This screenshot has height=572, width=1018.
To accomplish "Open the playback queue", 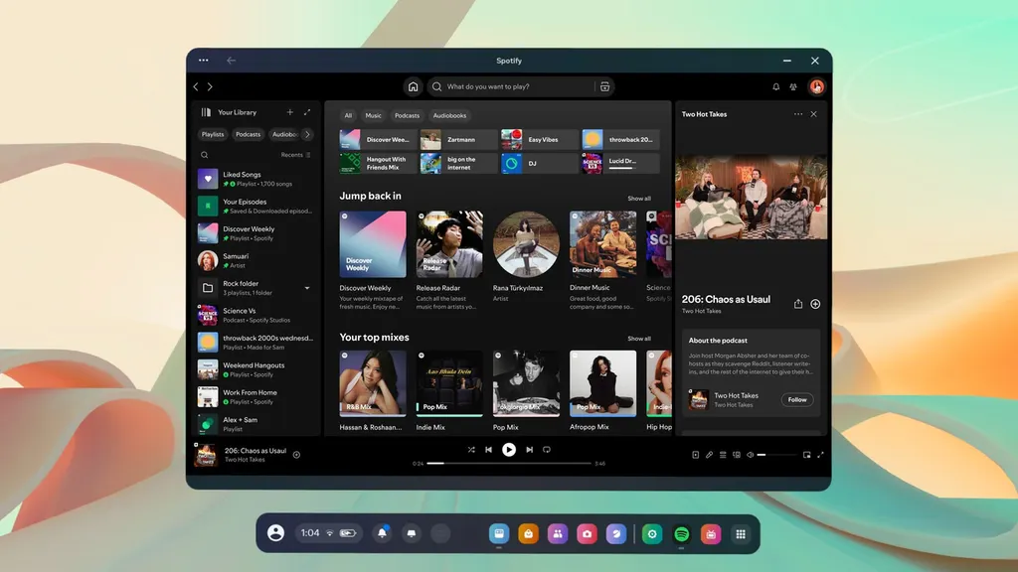I will (722, 455).
